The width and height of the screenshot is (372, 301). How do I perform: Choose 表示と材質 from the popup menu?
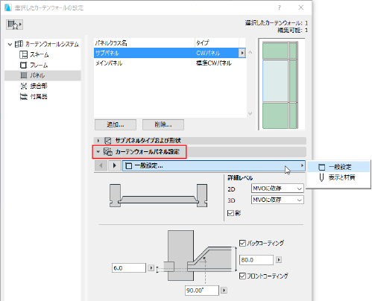[338, 177]
